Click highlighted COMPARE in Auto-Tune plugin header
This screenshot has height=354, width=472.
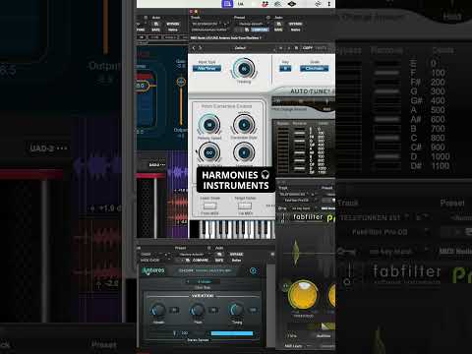260,29
